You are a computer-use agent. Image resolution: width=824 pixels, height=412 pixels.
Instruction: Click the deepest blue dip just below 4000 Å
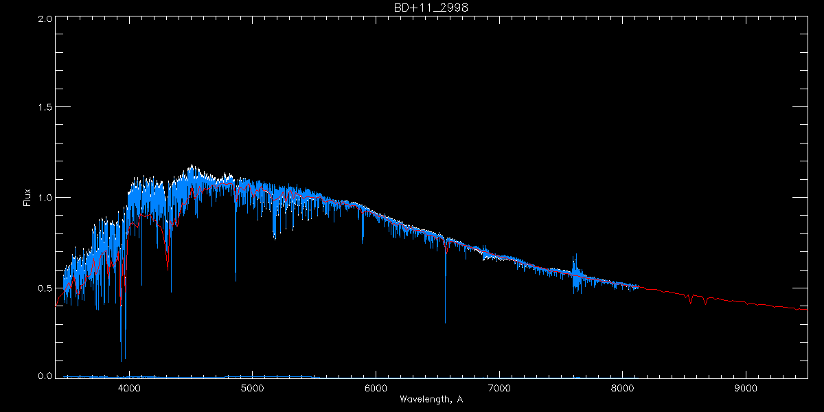coord(122,360)
